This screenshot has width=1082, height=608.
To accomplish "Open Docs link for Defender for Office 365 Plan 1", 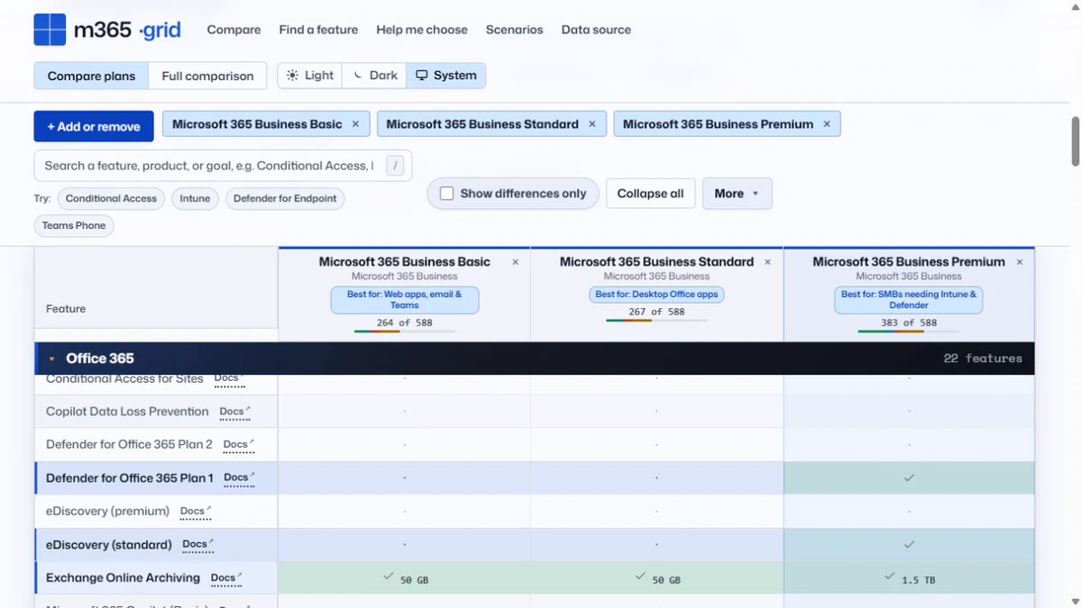I will coord(239,478).
